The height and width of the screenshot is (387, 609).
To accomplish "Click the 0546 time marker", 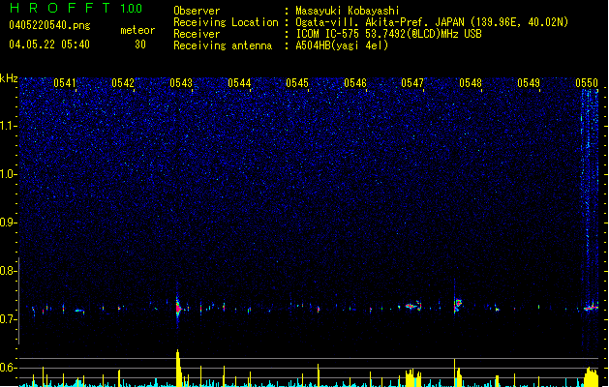I will [355, 83].
